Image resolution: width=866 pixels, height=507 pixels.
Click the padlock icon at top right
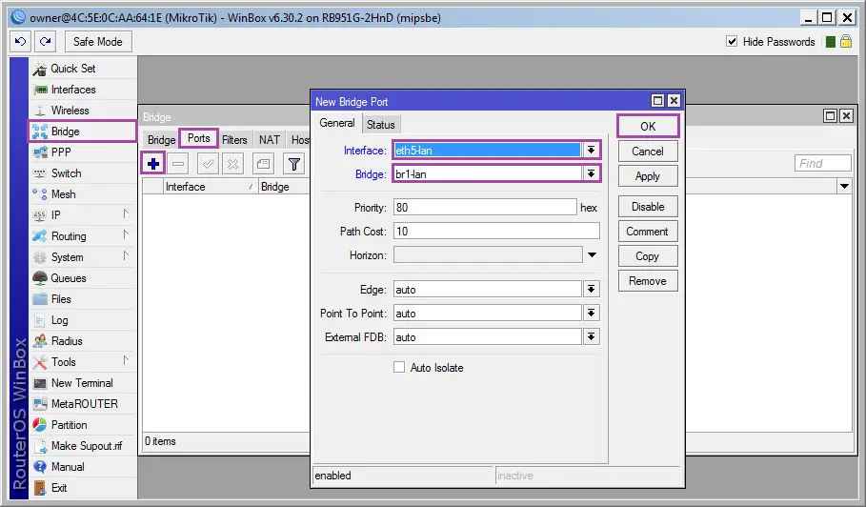point(846,41)
